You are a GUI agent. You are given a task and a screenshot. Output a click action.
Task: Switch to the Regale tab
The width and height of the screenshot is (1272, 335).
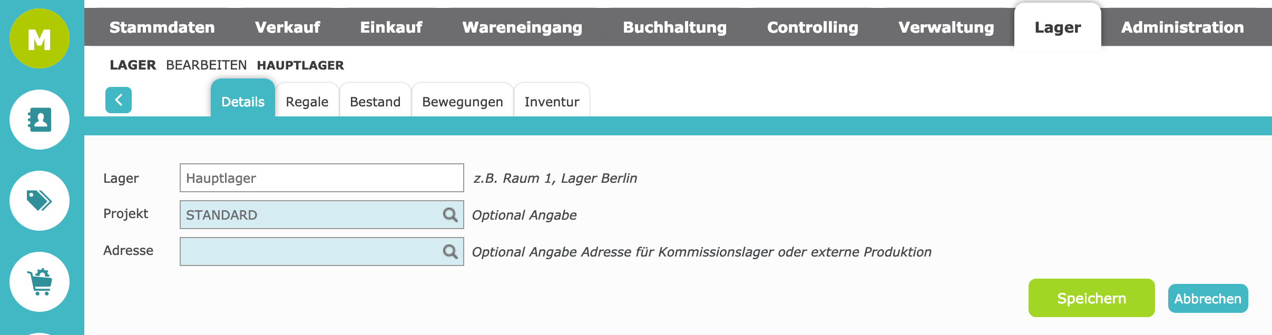307,102
